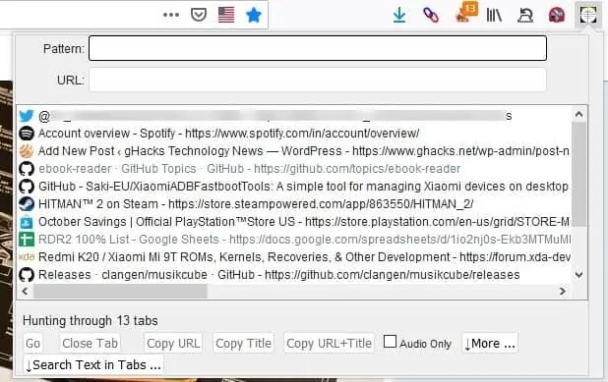608x382 pixels.
Task: Open the page actions three-dot menu
Action: [x=171, y=15]
